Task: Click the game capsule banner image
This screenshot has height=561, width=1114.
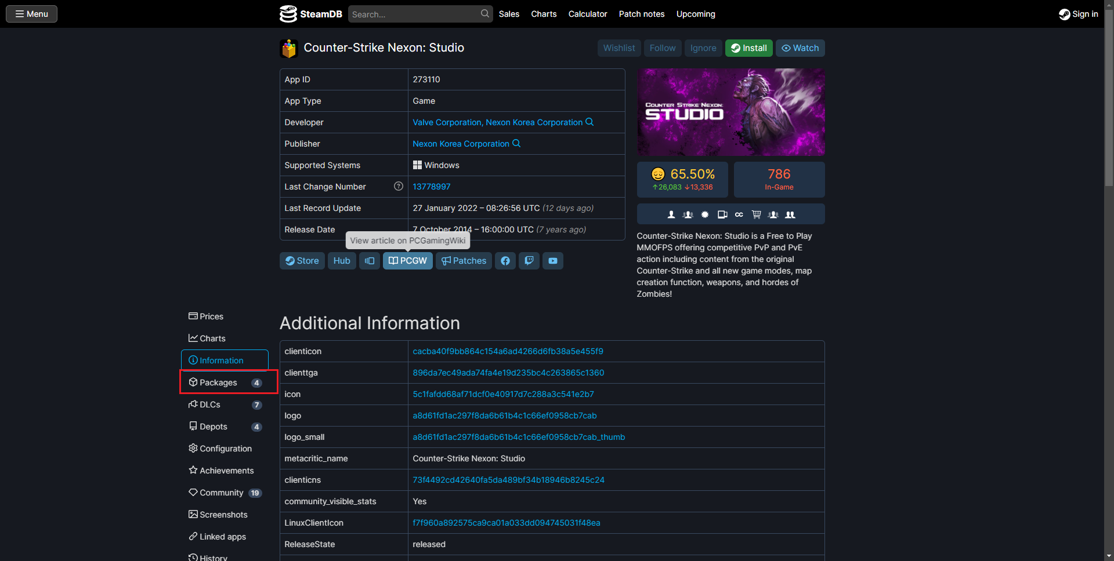Action: pyautogui.click(x=730, y=112)
